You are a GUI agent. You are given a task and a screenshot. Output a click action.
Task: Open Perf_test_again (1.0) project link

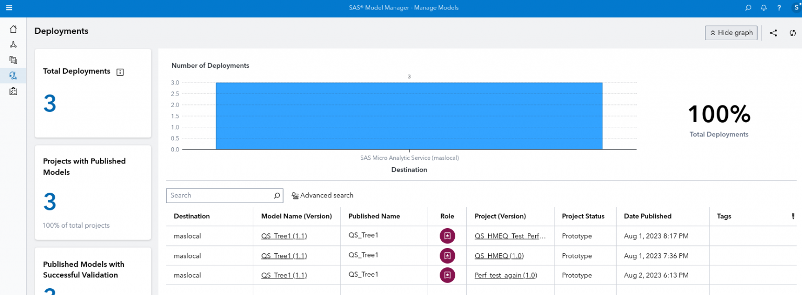point(505,275)
